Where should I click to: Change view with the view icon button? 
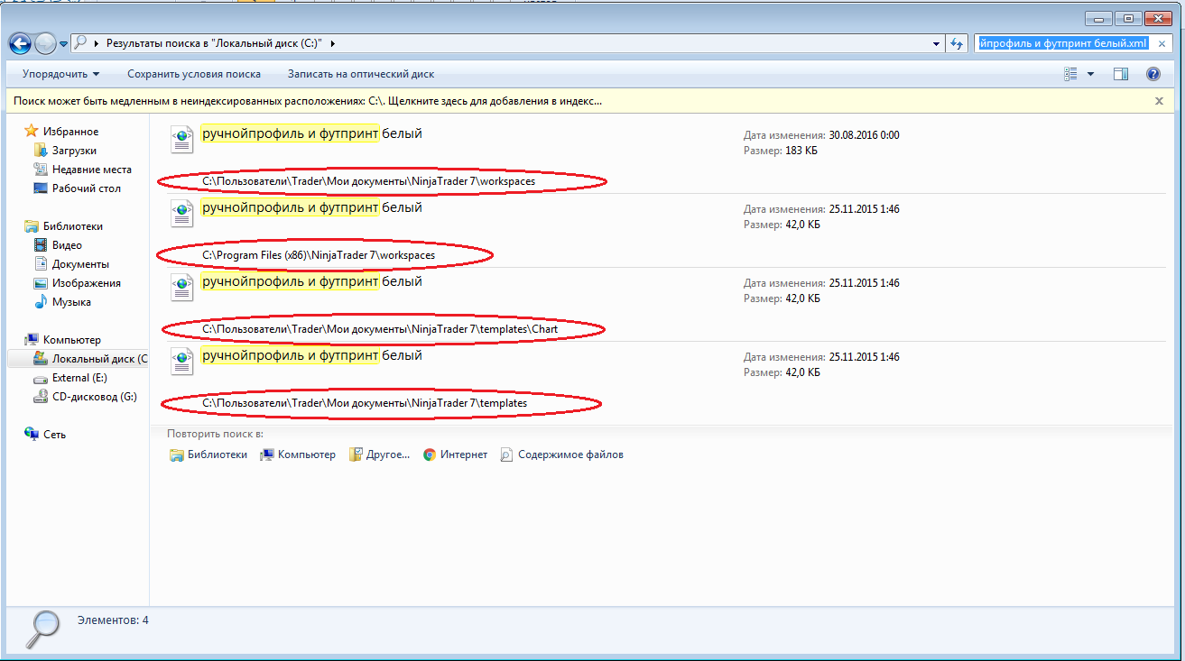click(x=1070, y=74)
